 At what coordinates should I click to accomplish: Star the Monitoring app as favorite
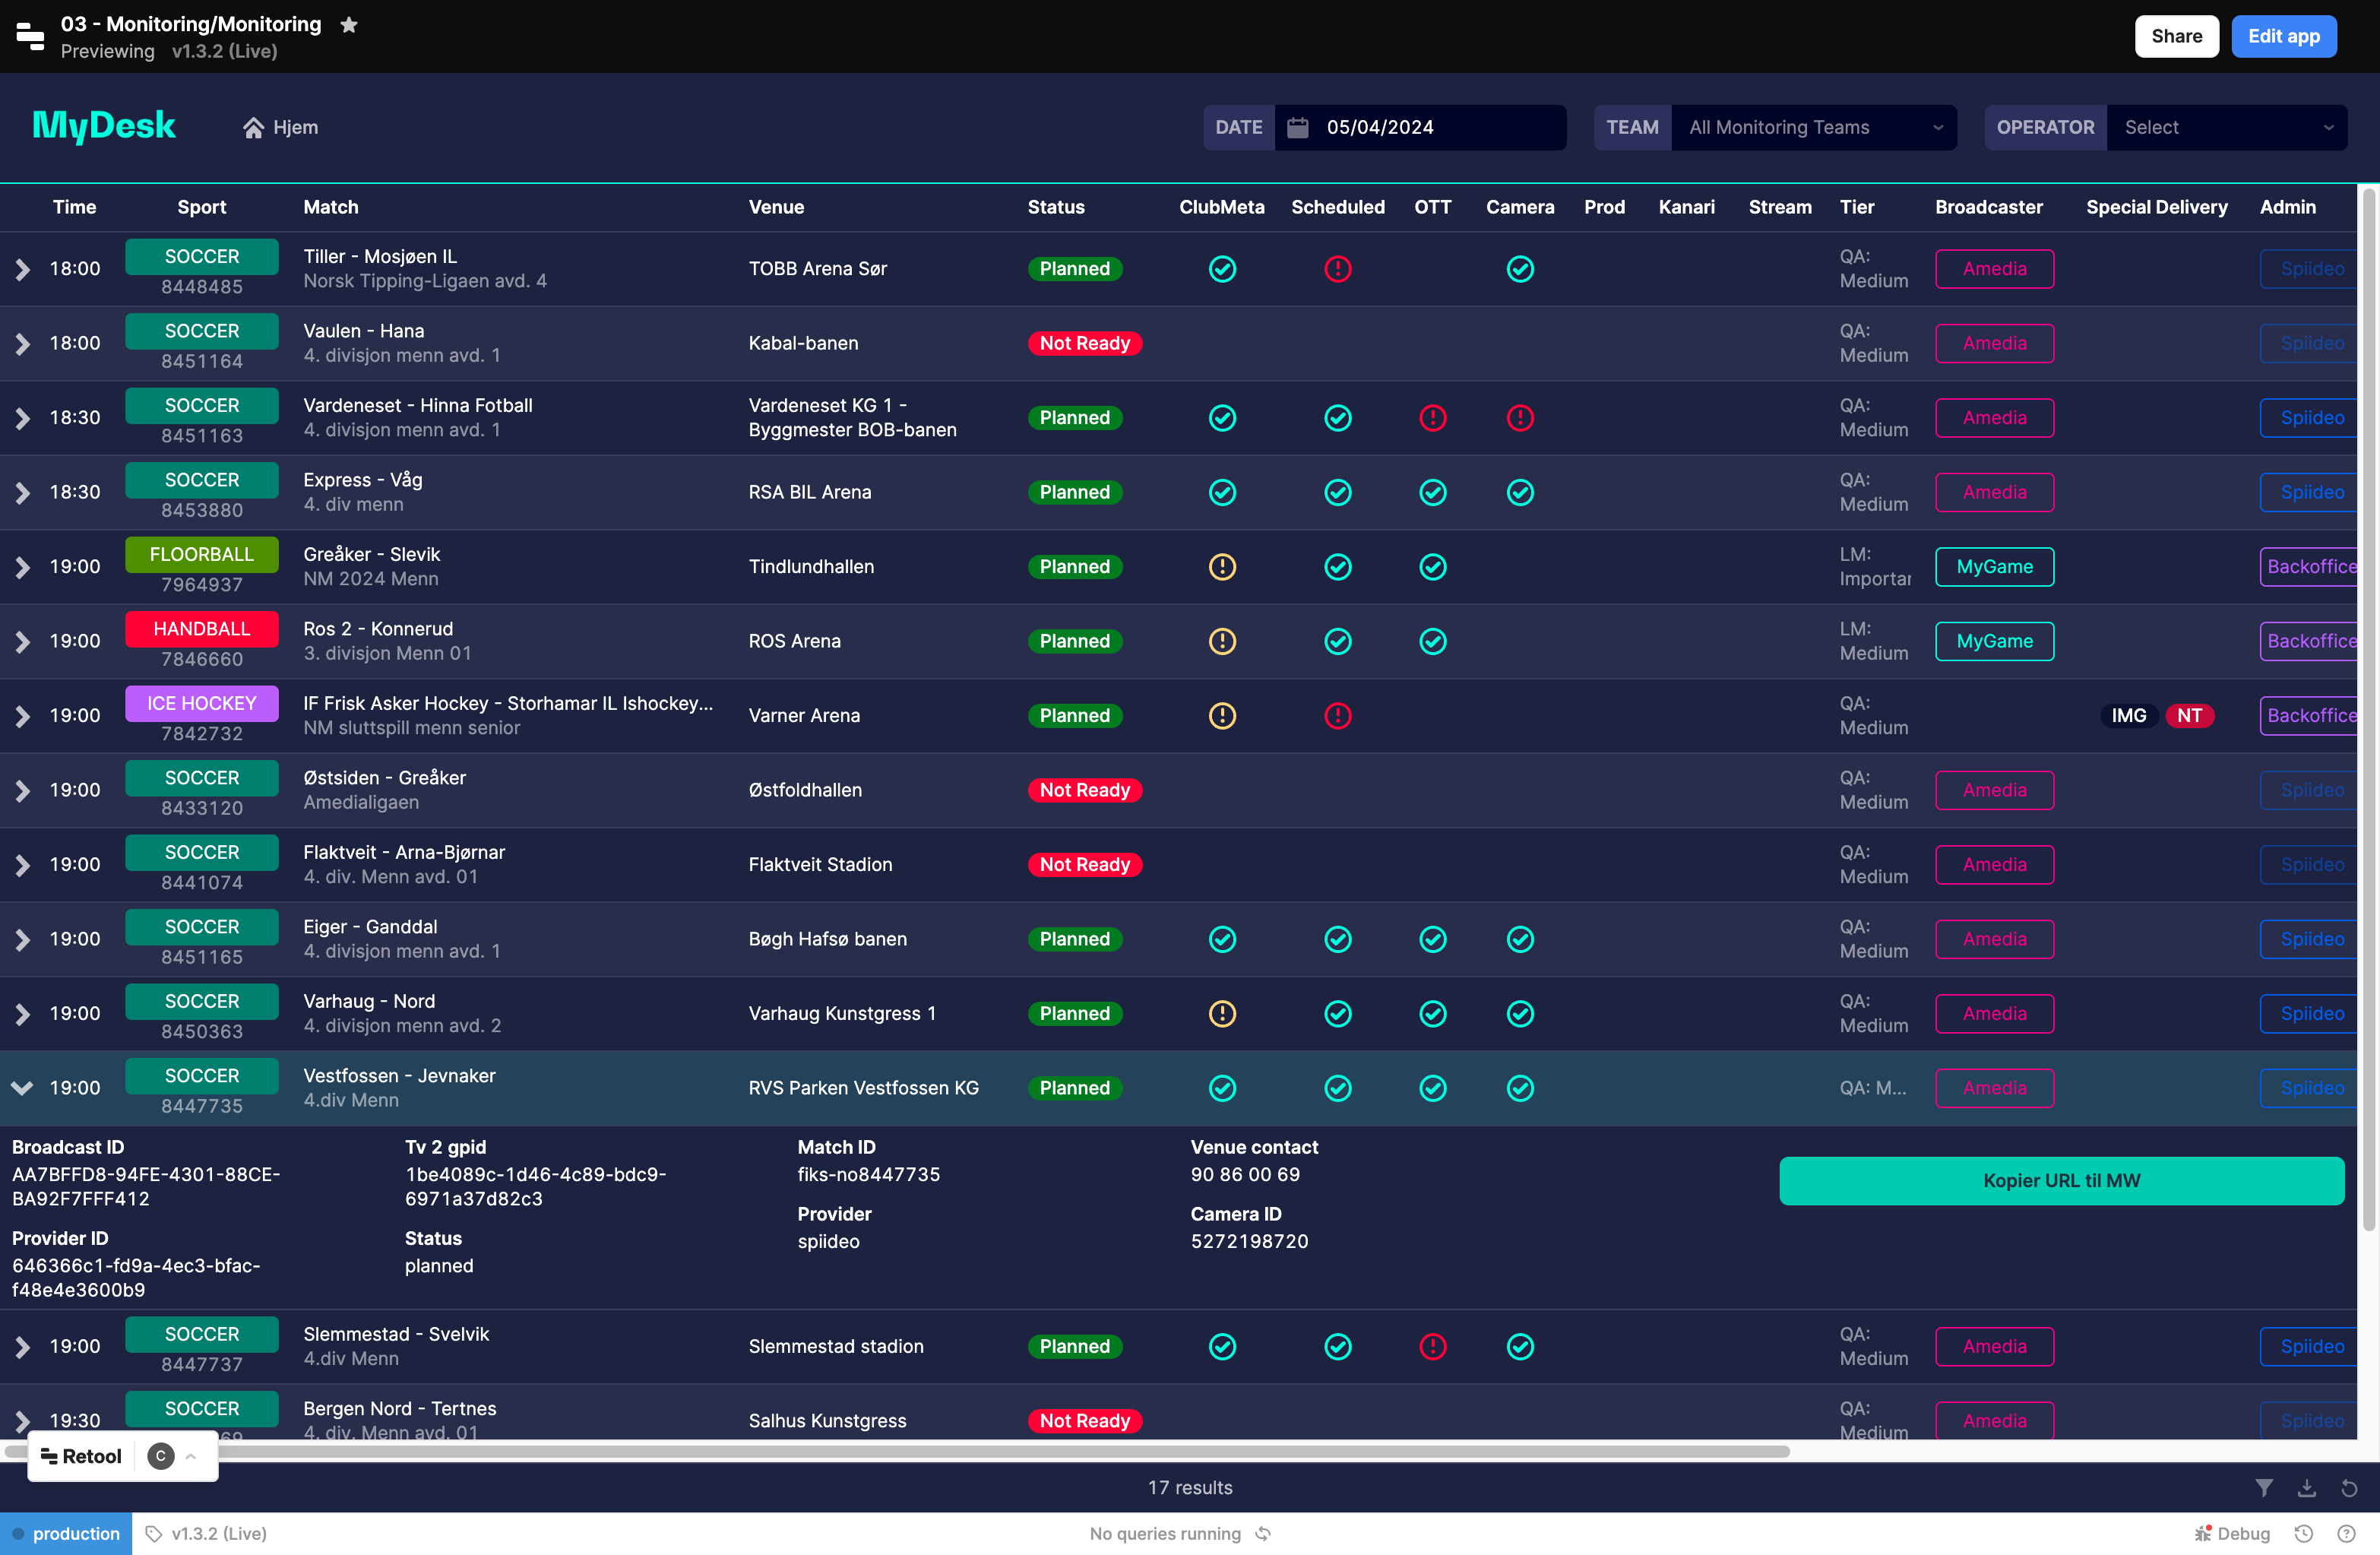[x=349, y=24]
